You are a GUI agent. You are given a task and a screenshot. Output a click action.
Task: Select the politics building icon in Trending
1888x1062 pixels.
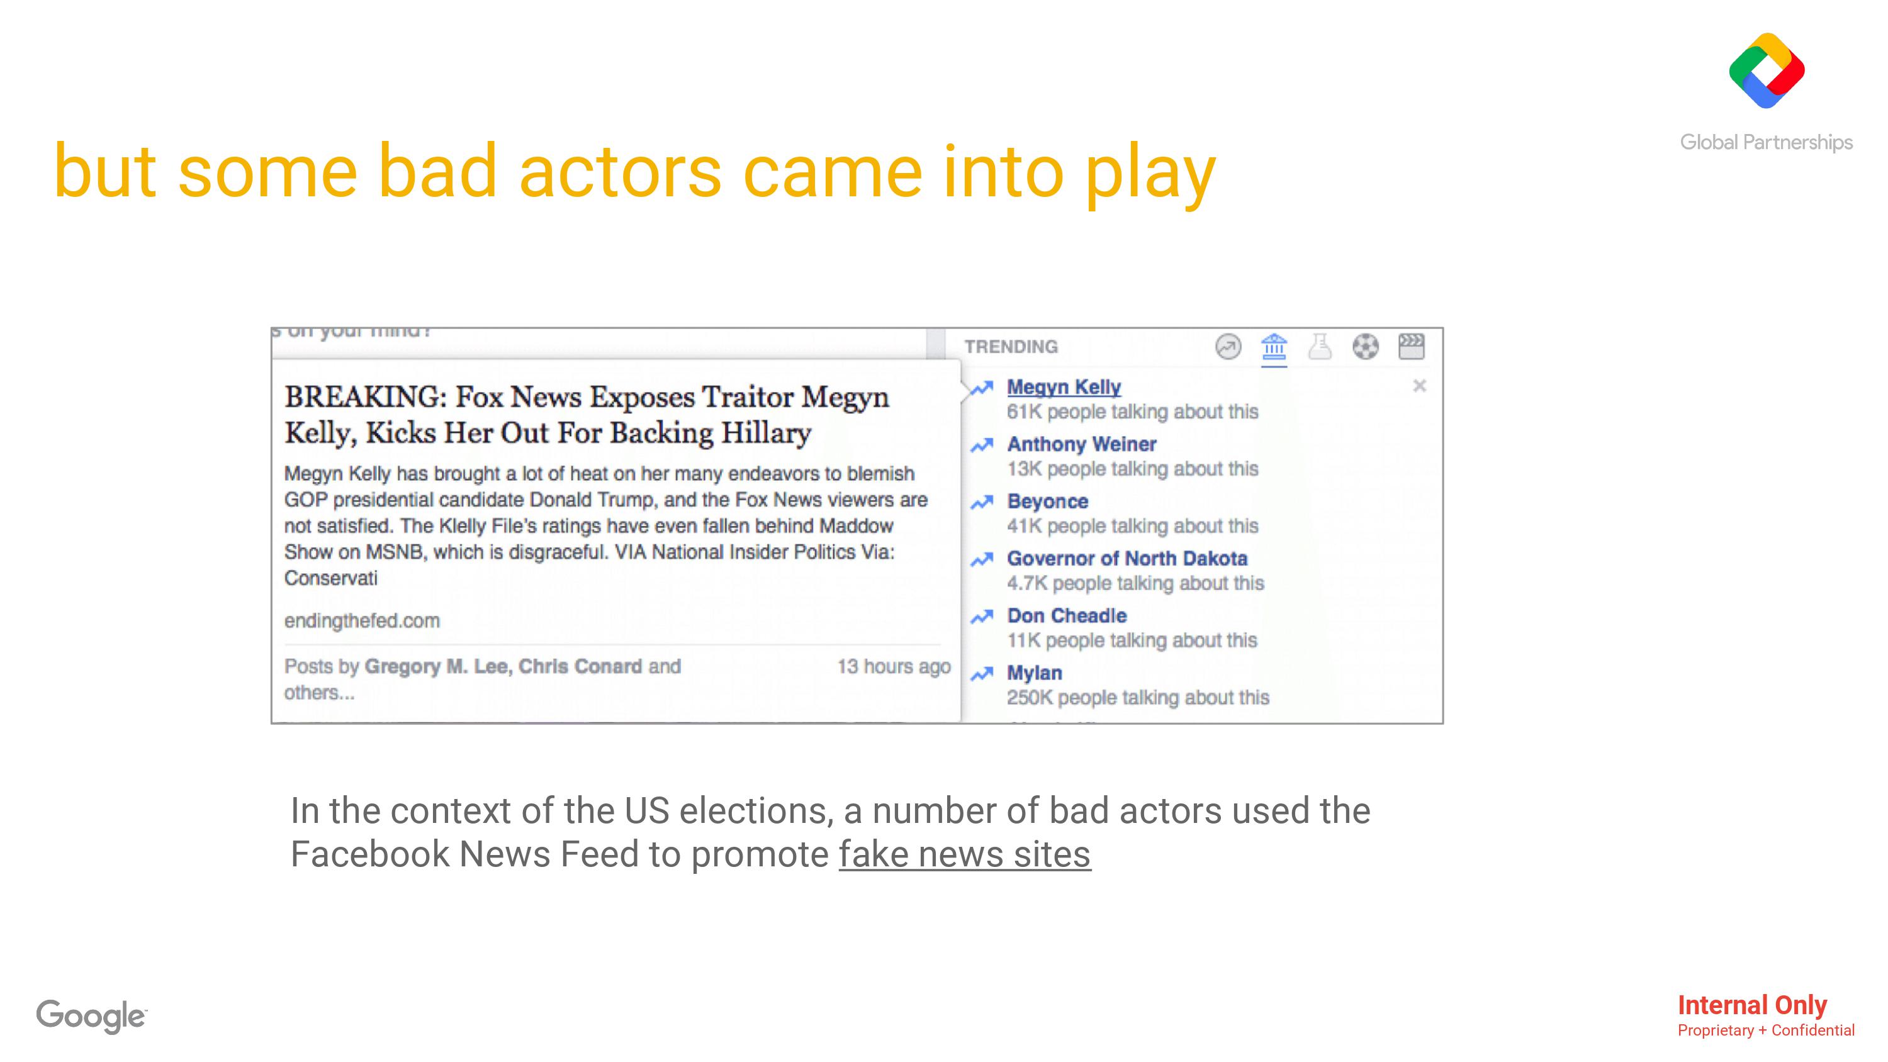pyautogui.click(x=1274, y=347)
